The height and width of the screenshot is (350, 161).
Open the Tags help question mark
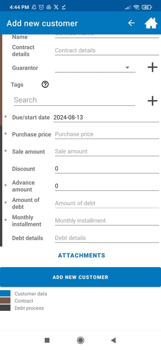click(45, 84)
